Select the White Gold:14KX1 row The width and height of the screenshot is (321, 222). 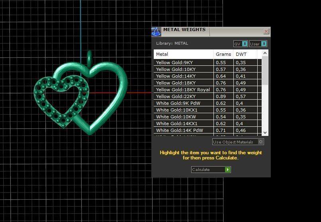tap(207, 124)
